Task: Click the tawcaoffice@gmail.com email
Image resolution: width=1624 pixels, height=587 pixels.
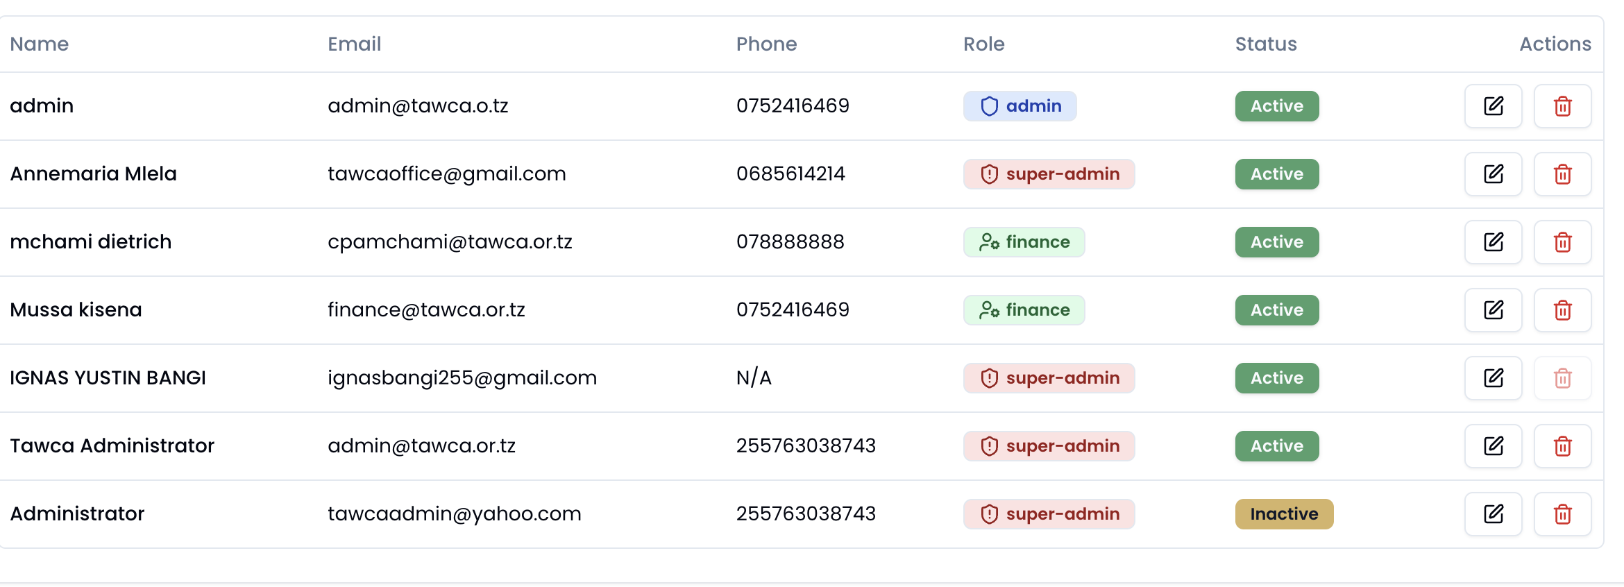Action: [x=446, y=173]
